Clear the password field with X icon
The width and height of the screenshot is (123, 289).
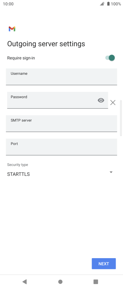click(113, 103)
